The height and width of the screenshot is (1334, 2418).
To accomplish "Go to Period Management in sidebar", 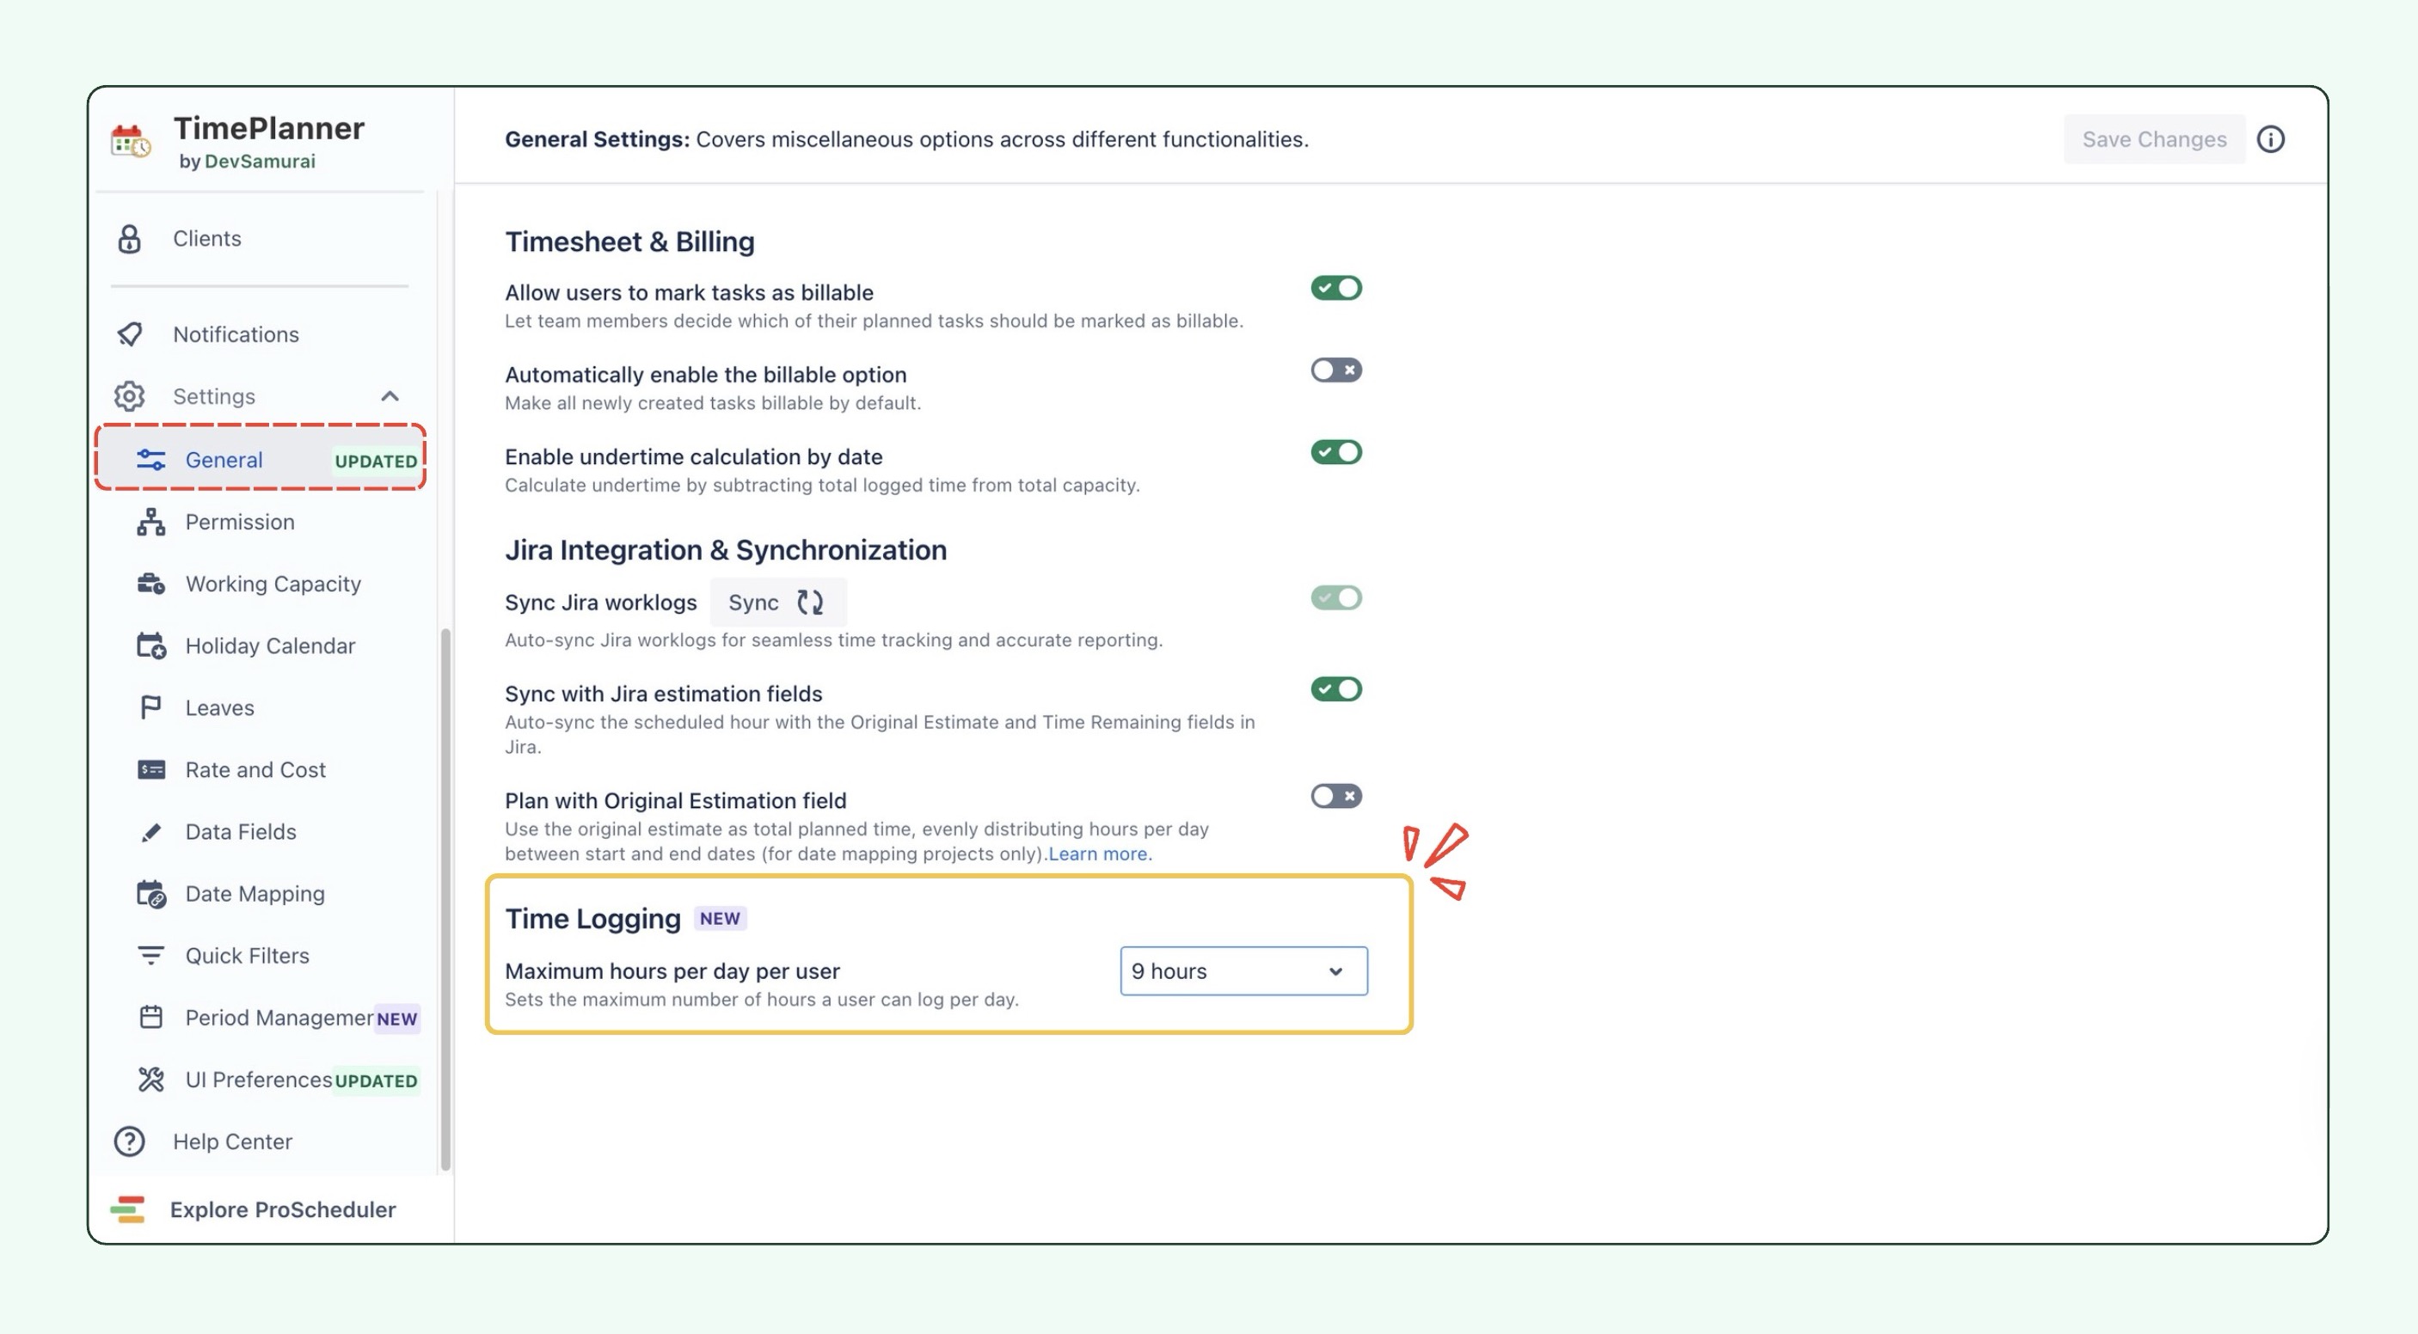I will (279, 1017).
